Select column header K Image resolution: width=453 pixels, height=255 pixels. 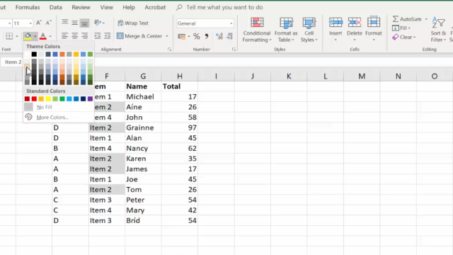289,76
